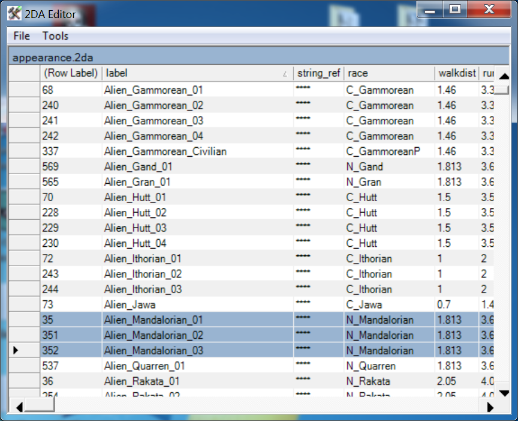The width and height of the screenshot is (518, 421).
Task: Sort by the label column header
Action: (197, 73)
